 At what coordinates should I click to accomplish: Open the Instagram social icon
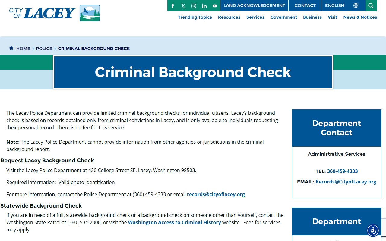pyautogui.click(x=194, y=6)
